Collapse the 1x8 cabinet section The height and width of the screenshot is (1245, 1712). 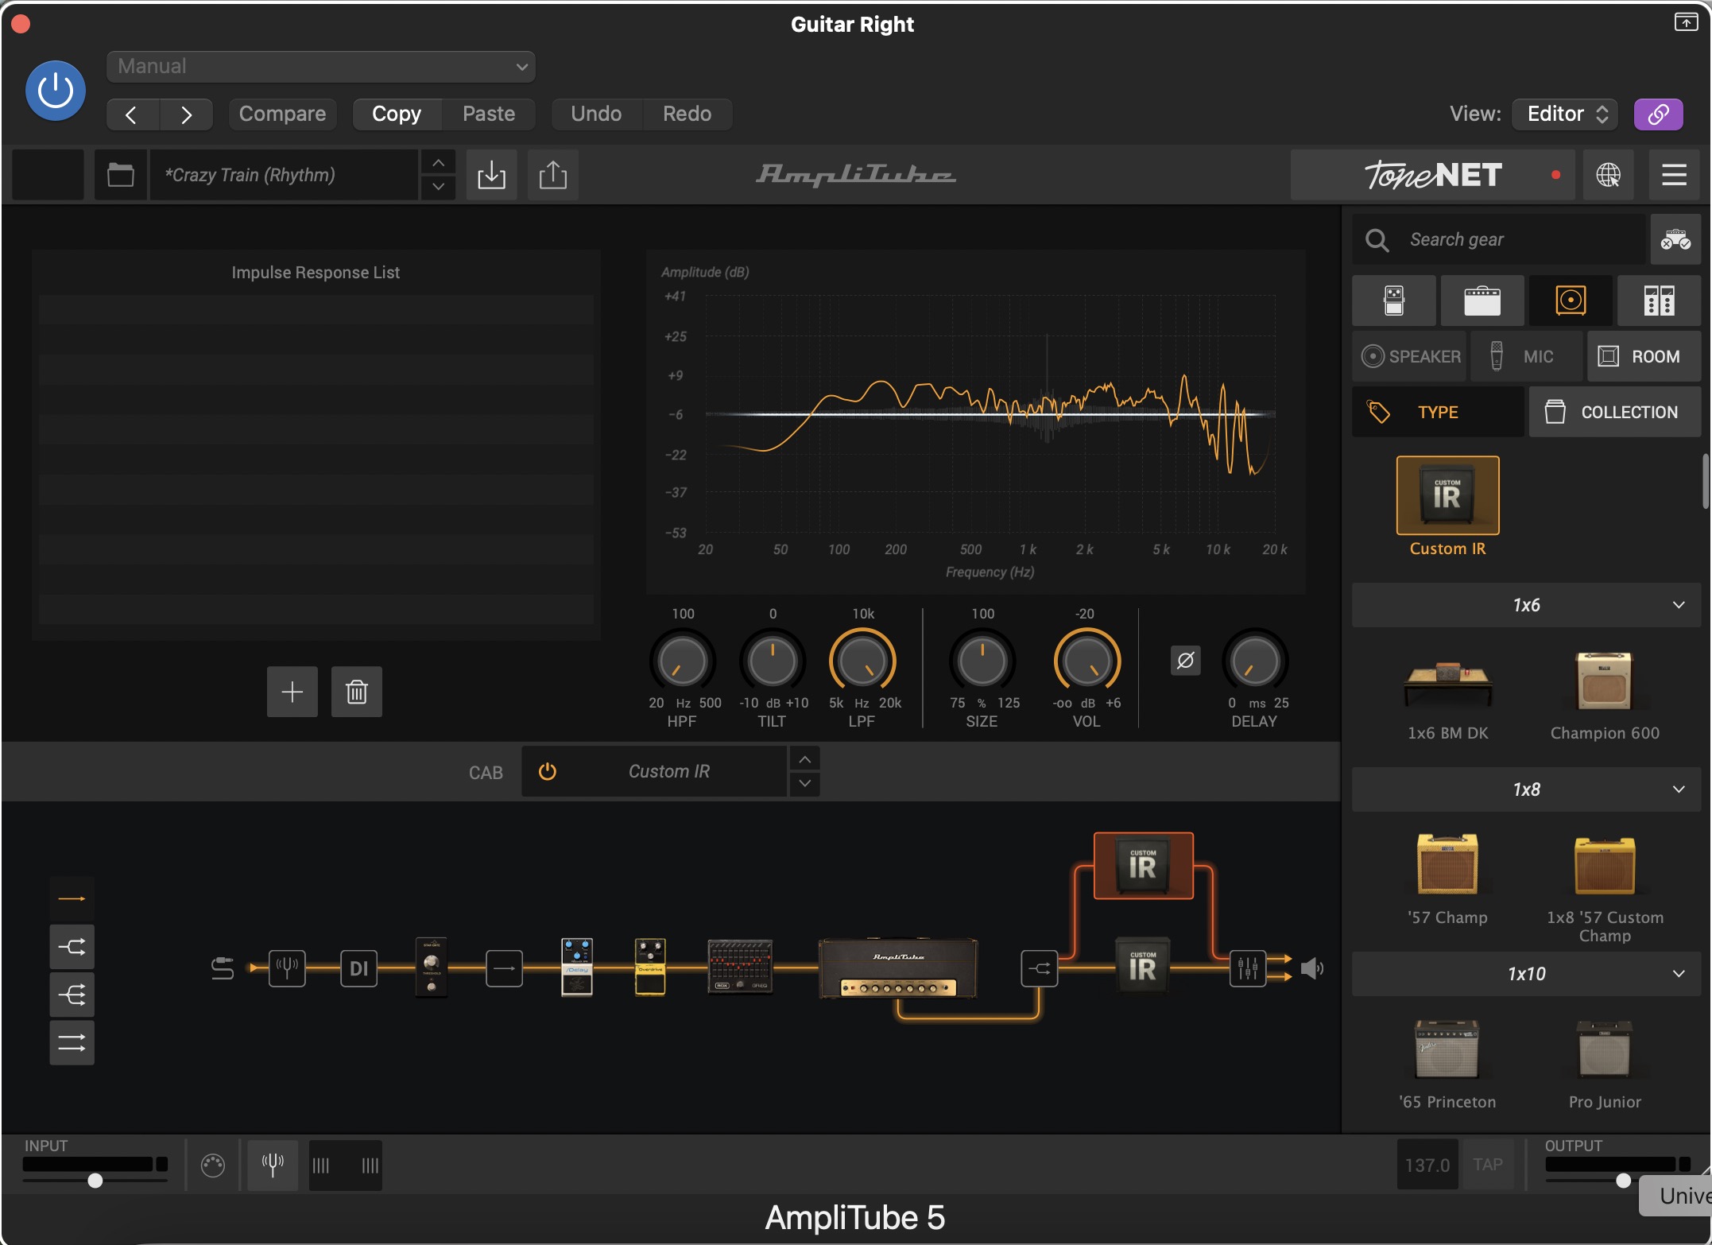tap(1526, 789)
